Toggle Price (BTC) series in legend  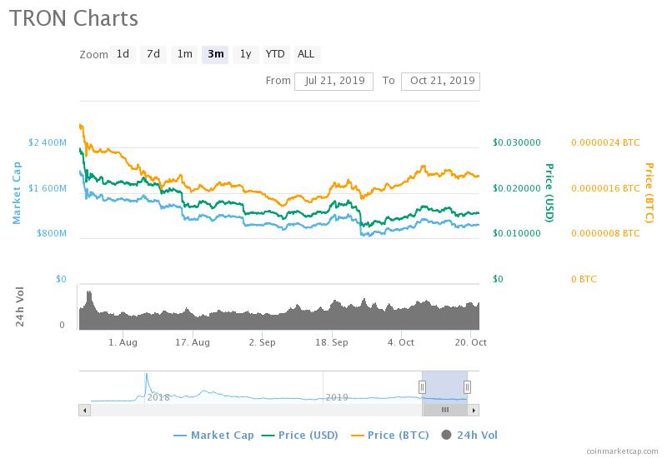pos(389,435)
